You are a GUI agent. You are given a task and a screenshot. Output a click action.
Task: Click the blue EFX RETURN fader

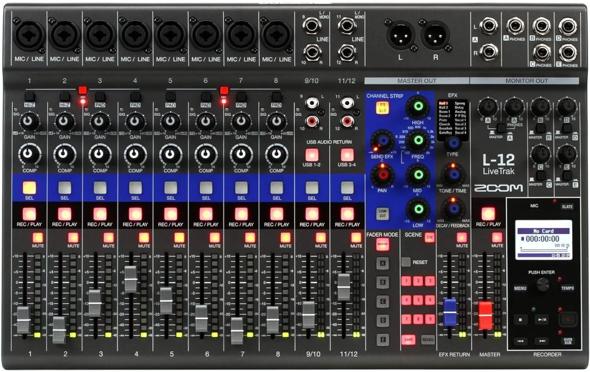point(450,312)
